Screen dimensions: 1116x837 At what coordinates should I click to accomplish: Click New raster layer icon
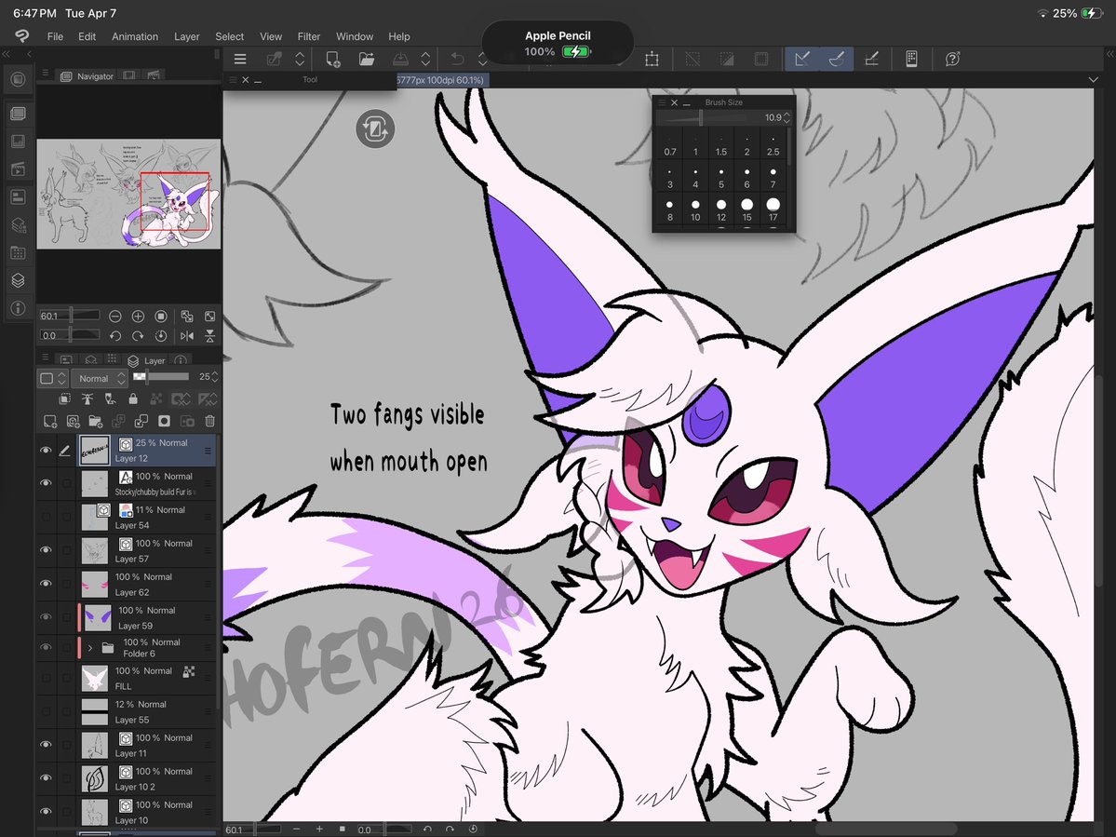[50, 422]
